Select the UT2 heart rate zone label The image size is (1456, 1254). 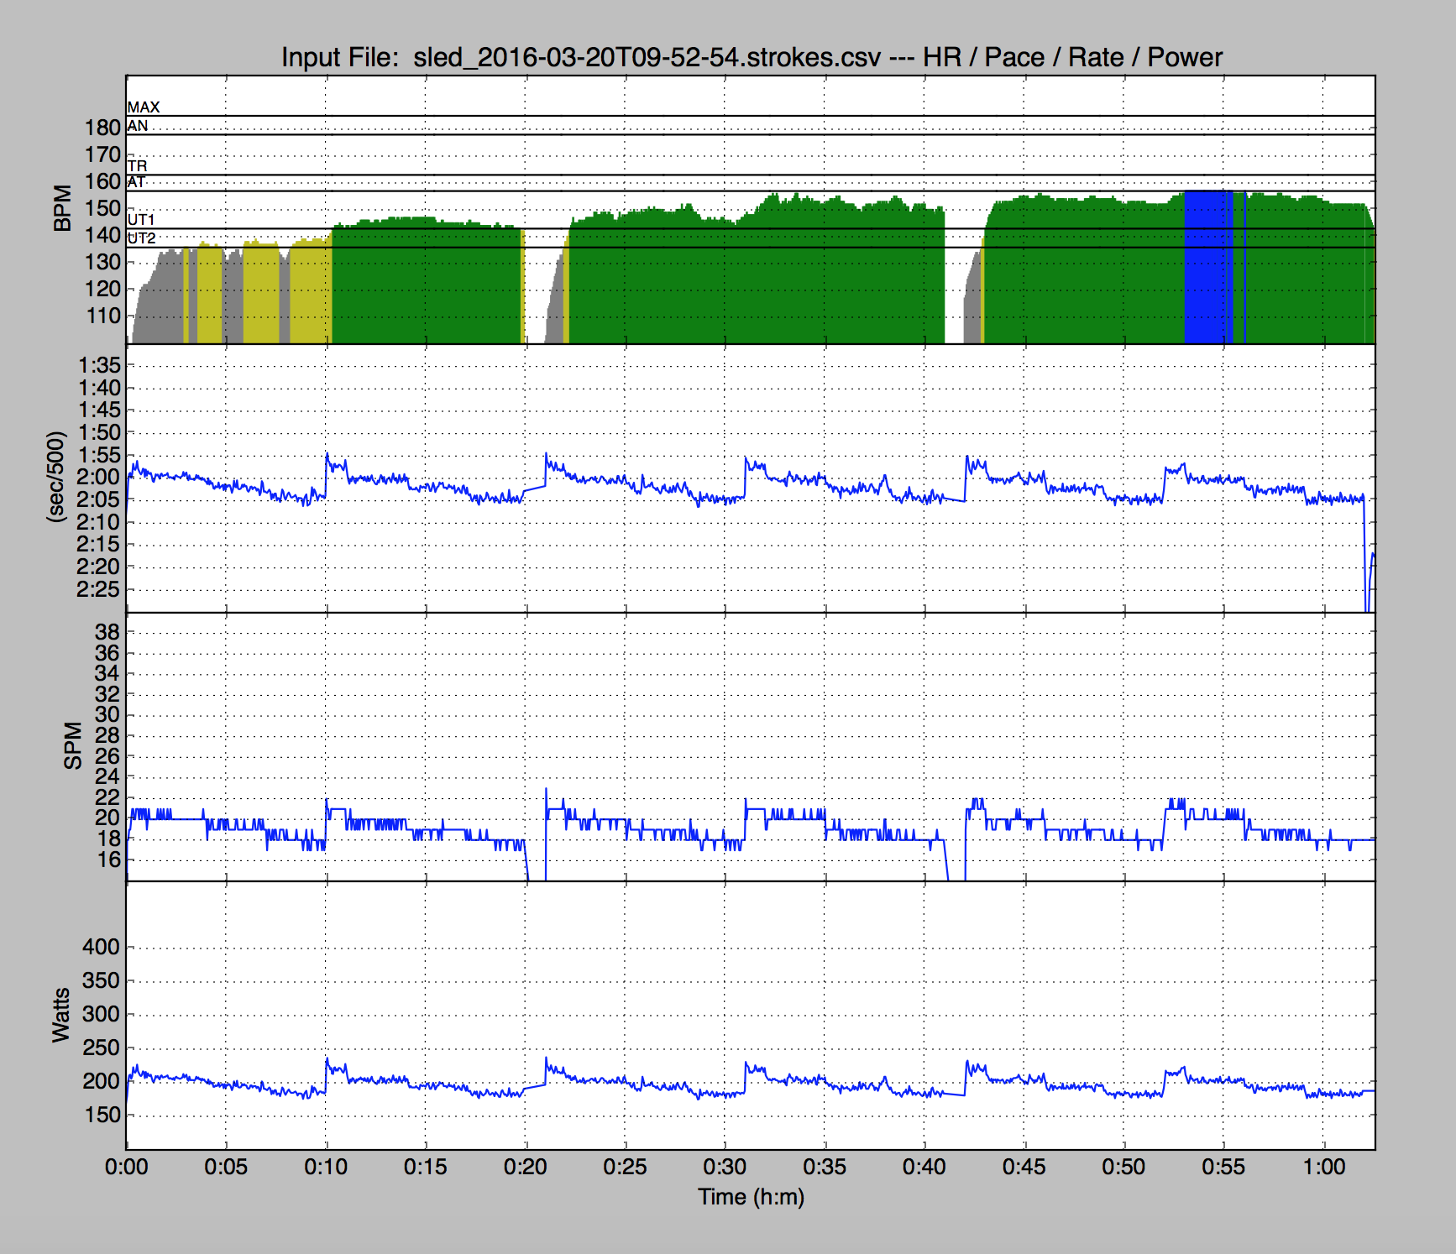[142, 238]
